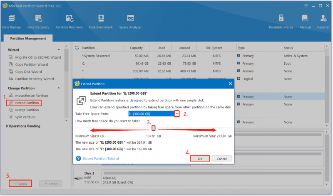Cancel the Extend Partition dialog

pyautogui.click(x=221, y=159)
